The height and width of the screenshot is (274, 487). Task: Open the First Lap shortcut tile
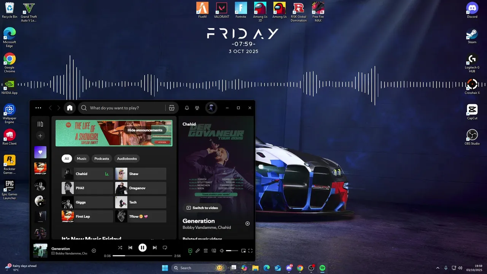(87, 217)
